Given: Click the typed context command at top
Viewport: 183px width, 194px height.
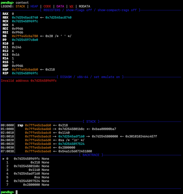Looking at the screenshot, I should click(22, 3).
